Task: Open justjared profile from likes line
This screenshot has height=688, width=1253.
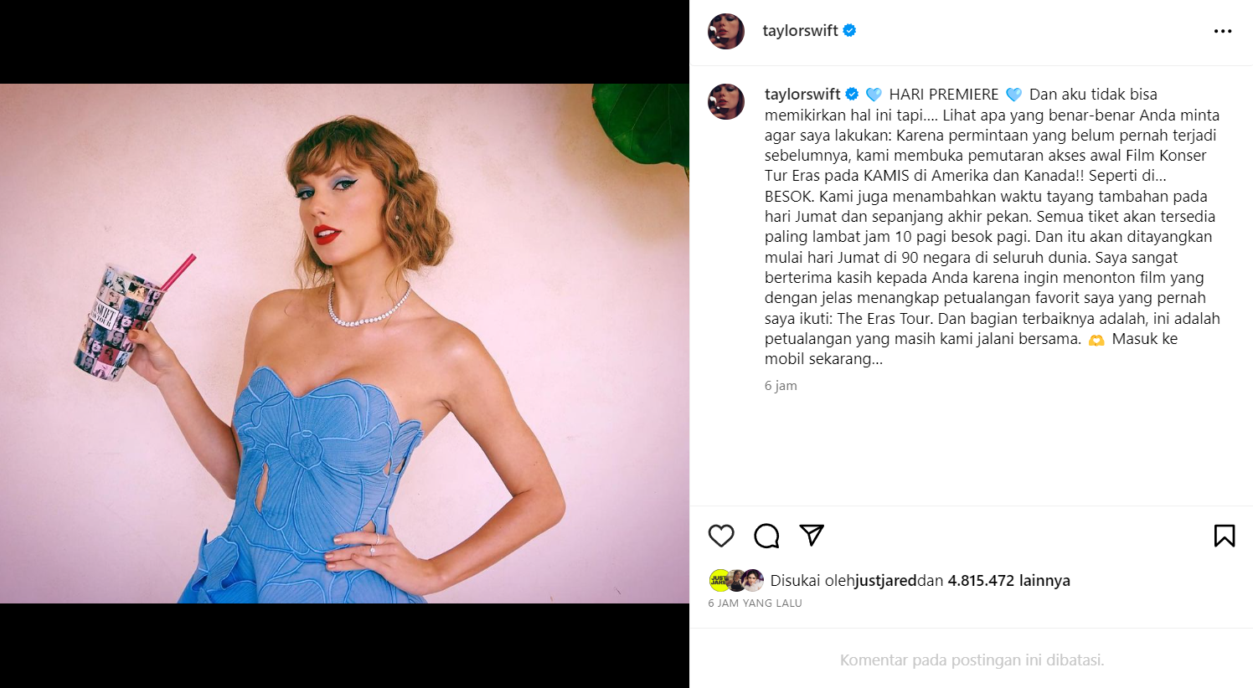Action: click(885, 580)
